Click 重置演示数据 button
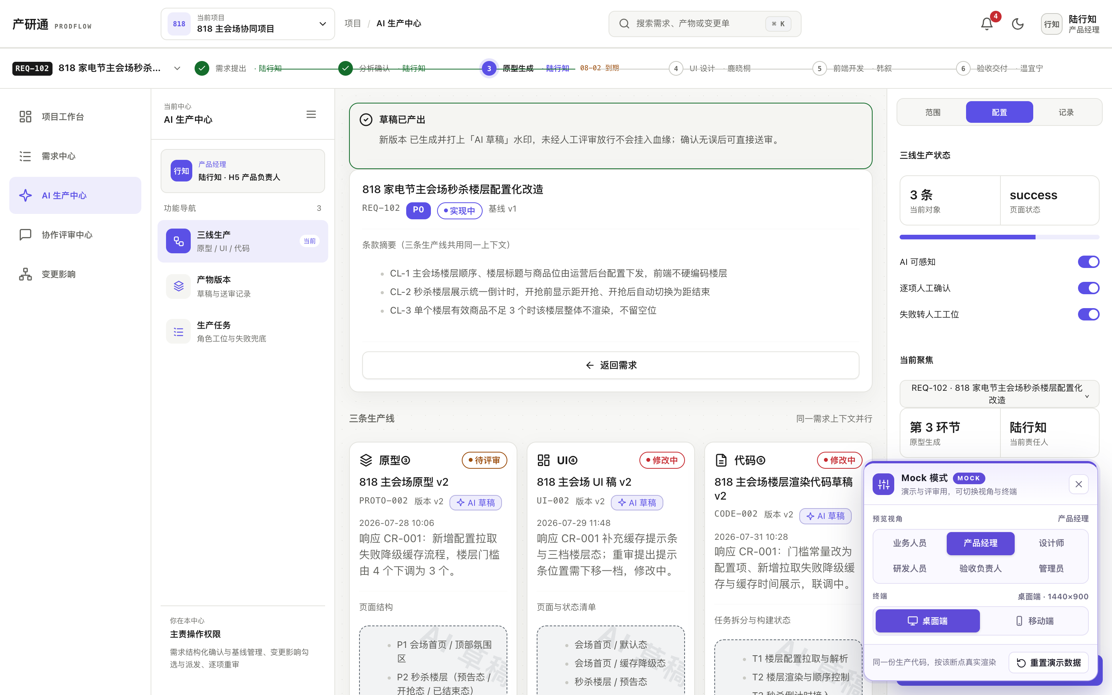 [1049, 662]
